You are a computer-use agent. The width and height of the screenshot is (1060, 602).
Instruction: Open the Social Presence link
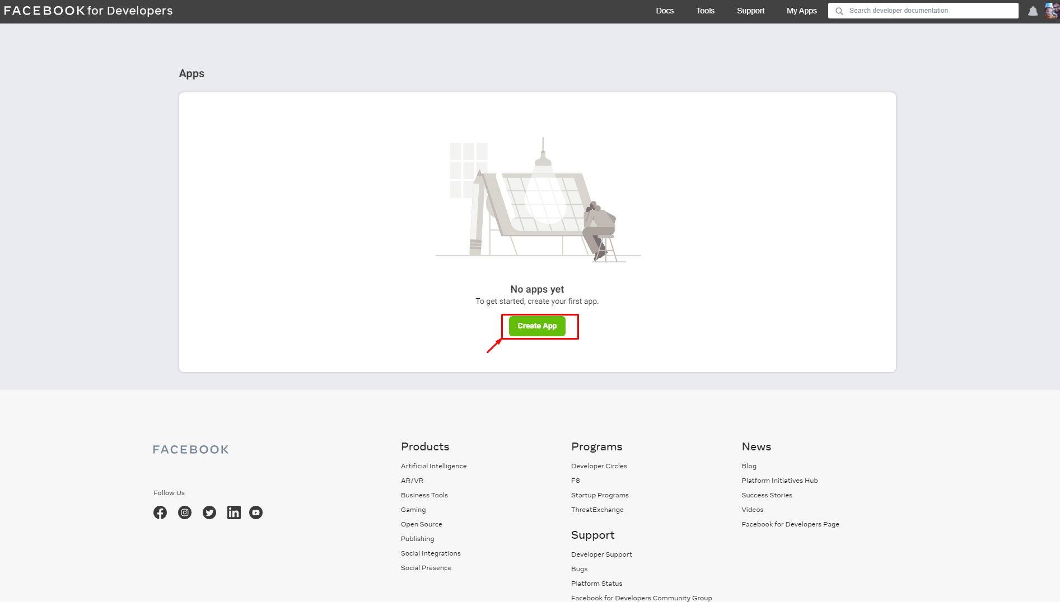[x=426, y=568]
